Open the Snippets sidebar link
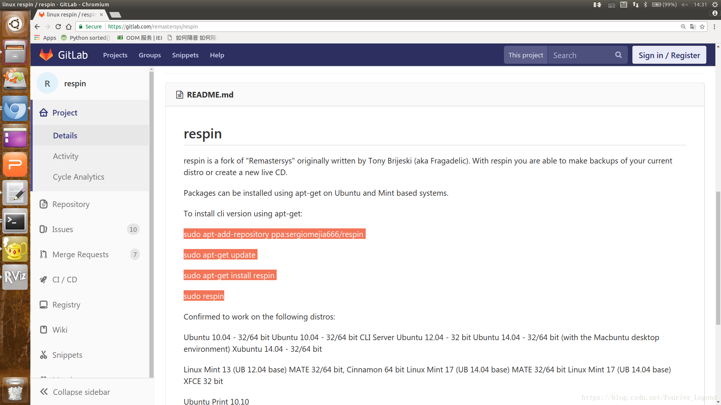This screenshot has height=405, width=721. (67, 355)
